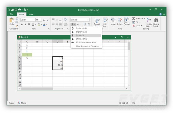Screen dimensions: 173x113
Task: Click the Copy icon in Clipboard group
Action: tap(17, 22)
